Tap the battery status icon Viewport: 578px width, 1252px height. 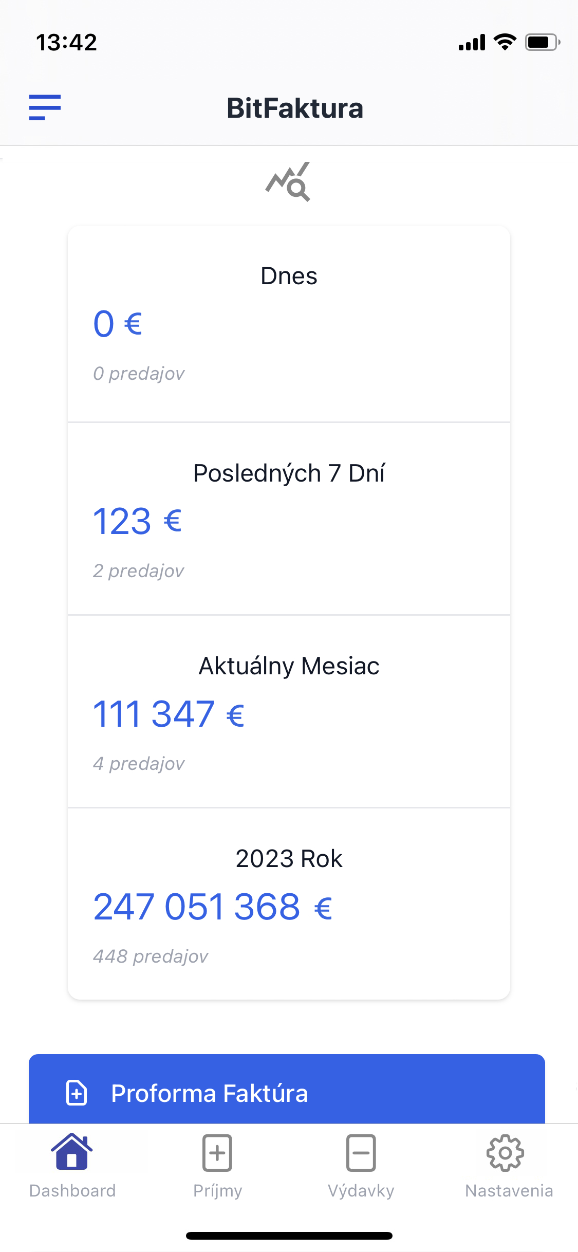543,42
